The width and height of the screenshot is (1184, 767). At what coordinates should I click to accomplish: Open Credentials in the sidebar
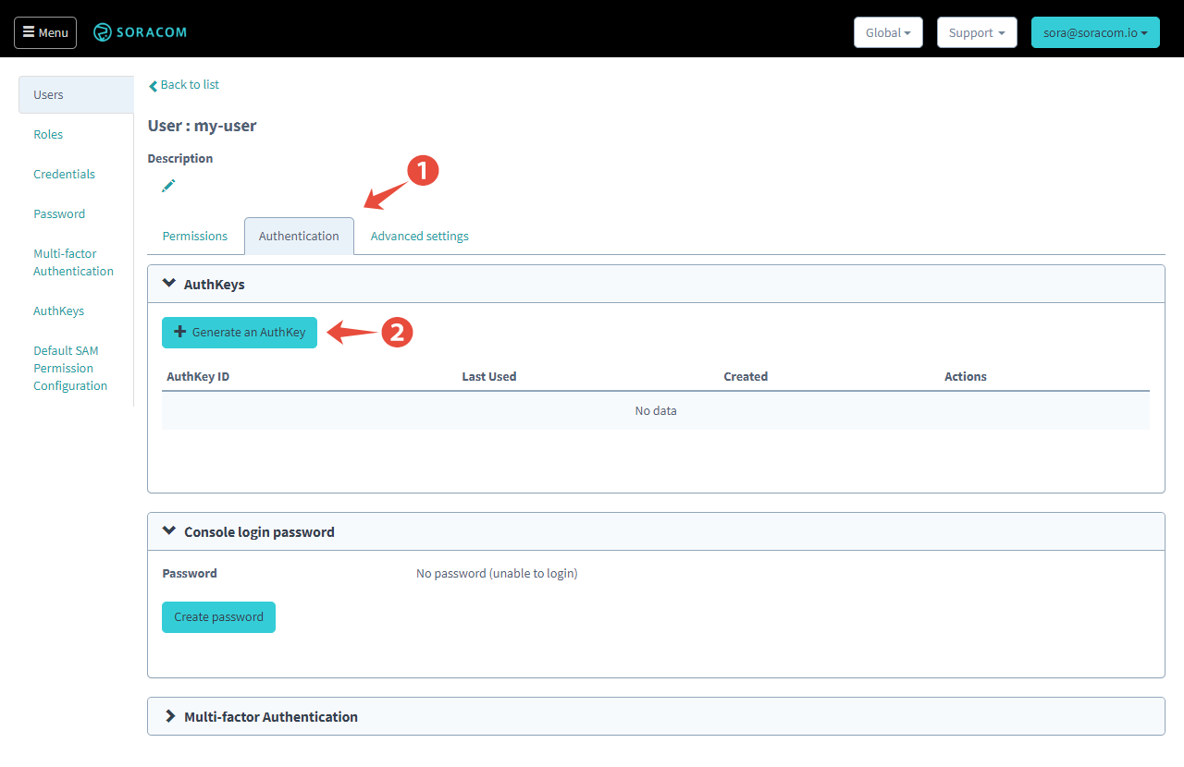tap(64, 174)
